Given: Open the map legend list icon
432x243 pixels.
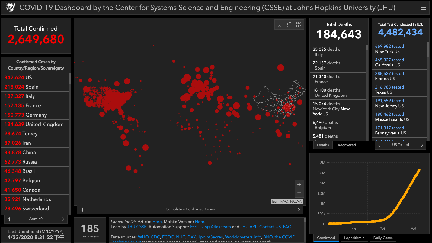Looking at the screenshot, I should point(289,24).
